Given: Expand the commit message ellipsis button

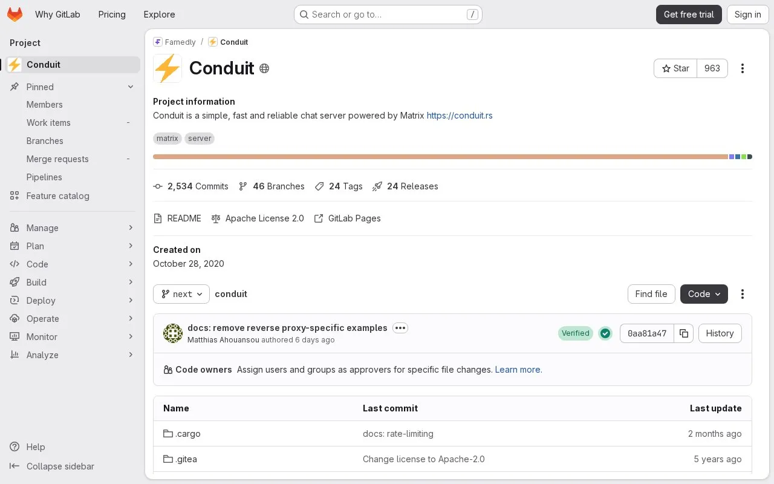Looking at the screenshot, I should [x=400, y=328].
